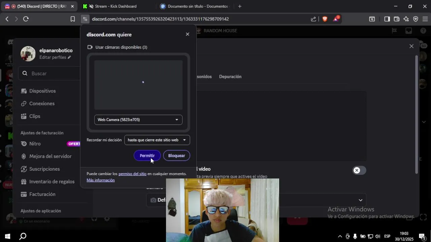
Task: Open Brave Shields lion icon
Action: (x=325, y=19)
